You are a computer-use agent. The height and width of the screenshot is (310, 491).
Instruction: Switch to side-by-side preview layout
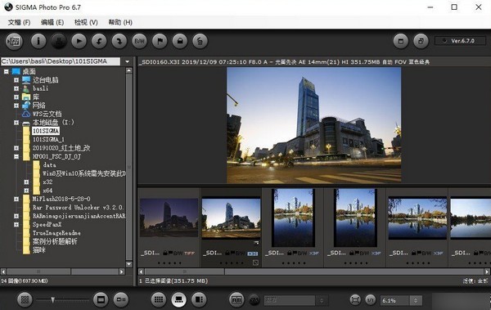tap(199, 299)
